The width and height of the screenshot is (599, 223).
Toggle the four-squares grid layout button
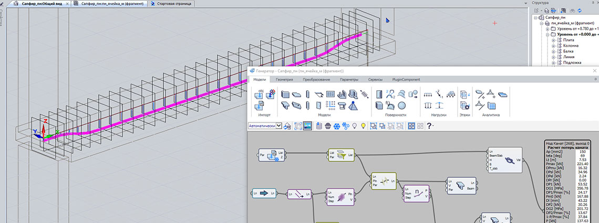(411, 126)
